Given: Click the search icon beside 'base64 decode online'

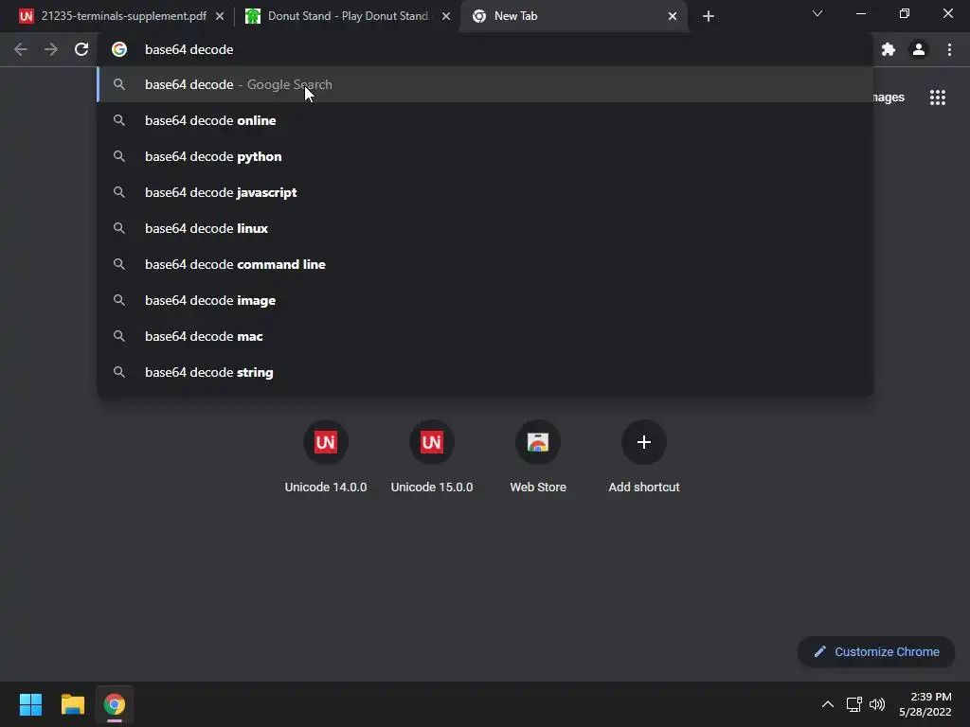Looking at the screenshot, I should pyautogui.click(x=119, y=120).
